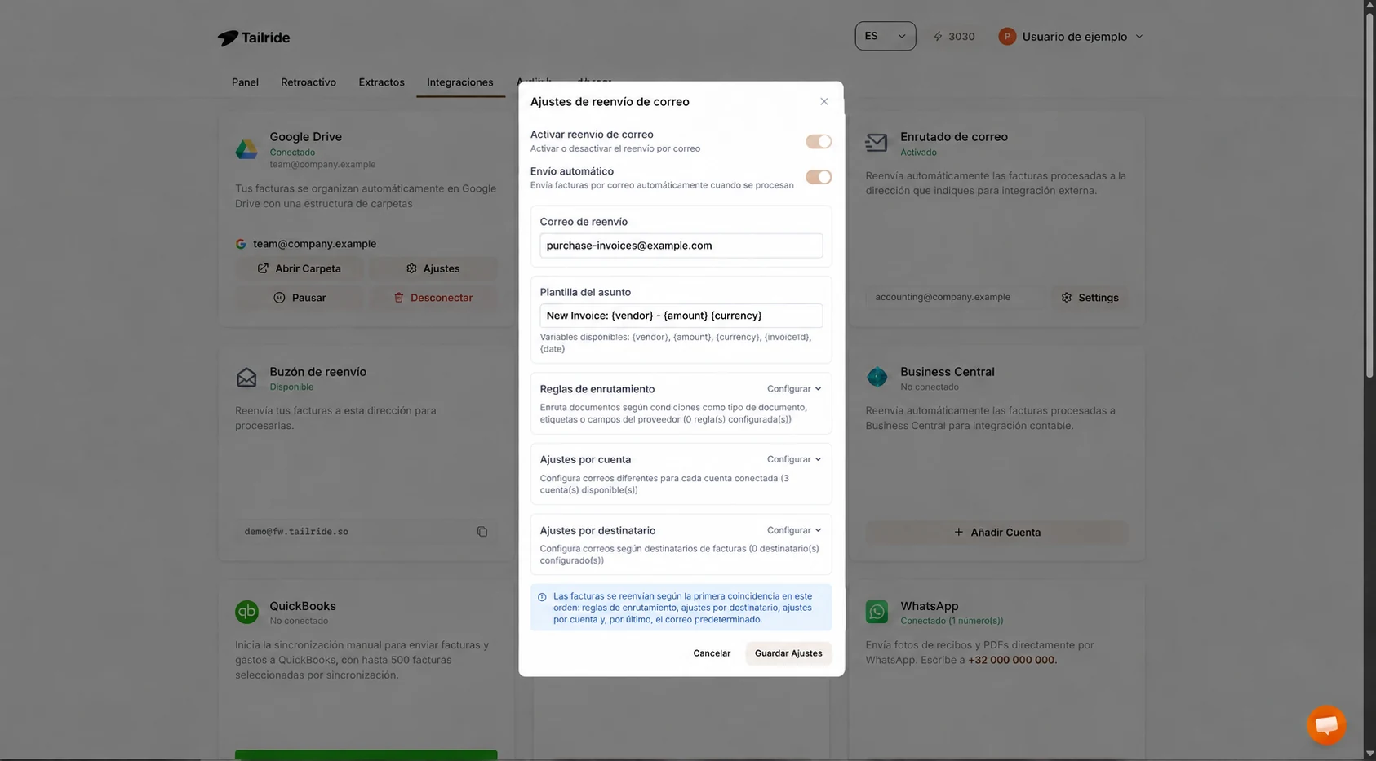Viewport: 1376px width, 761px height.
Task: Click the WhatsApp logo icon
Action: pos(877,611)
